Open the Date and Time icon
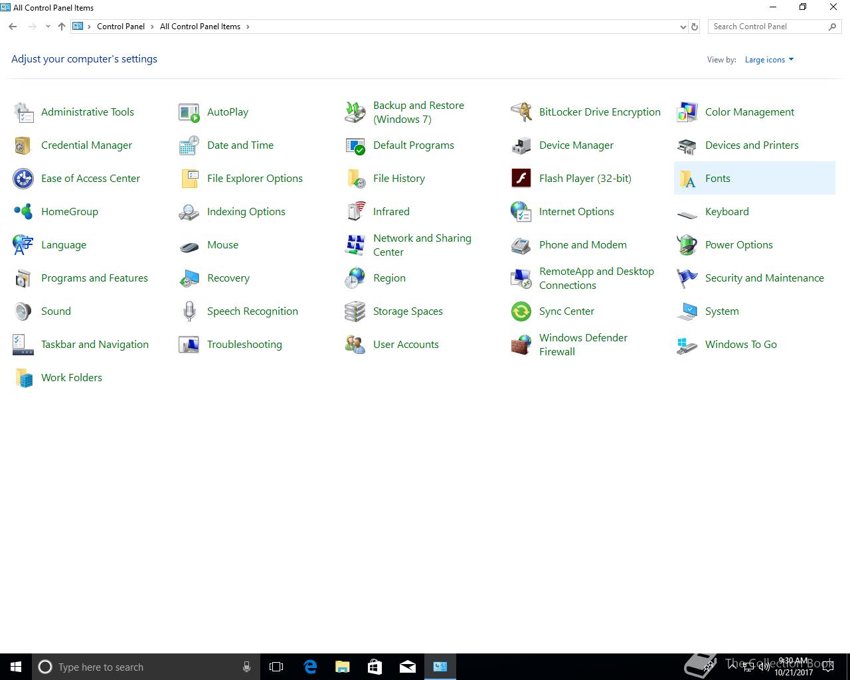 click(189, 145)
